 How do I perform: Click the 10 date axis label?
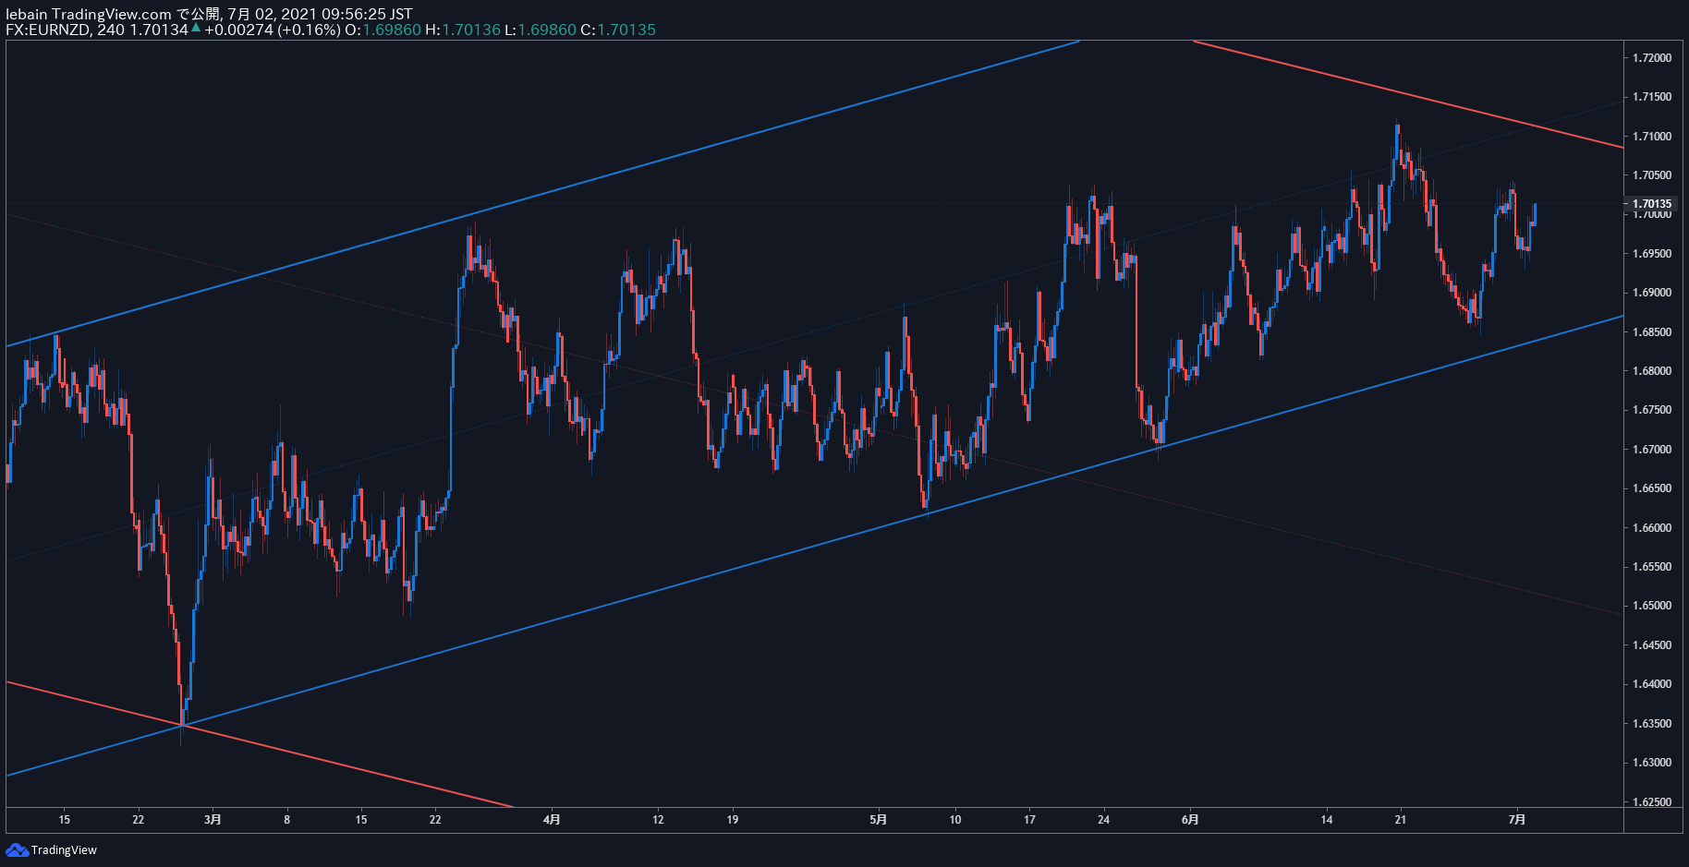click(955, 819)
